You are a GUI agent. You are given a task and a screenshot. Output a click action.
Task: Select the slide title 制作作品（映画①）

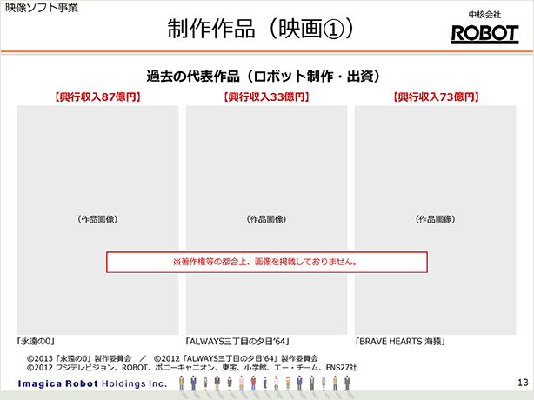pos(261,29)
